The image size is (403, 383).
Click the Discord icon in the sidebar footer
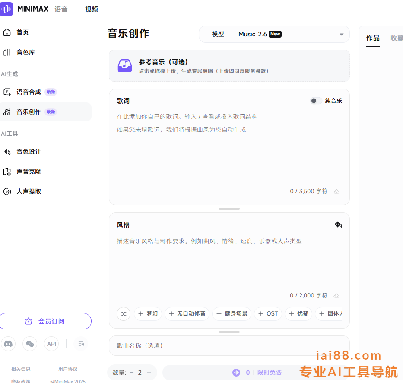point(8,344)
